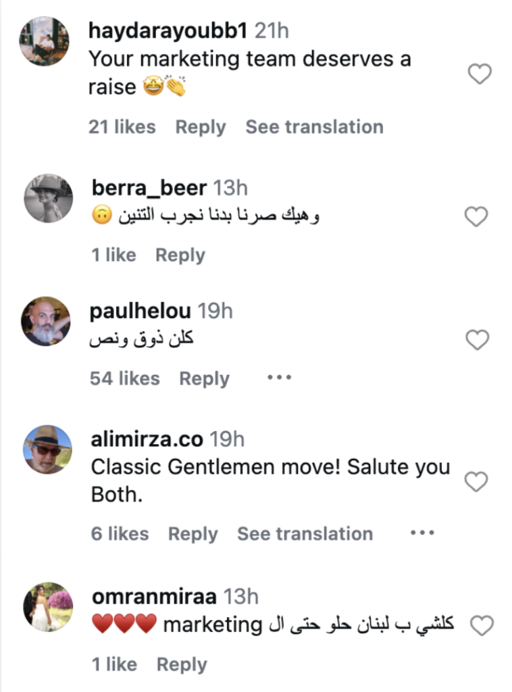The width and height of the screenshot is (512, 692).
Task: View the 54 likes on paulhelou's comment
Action: click(124, 378)
